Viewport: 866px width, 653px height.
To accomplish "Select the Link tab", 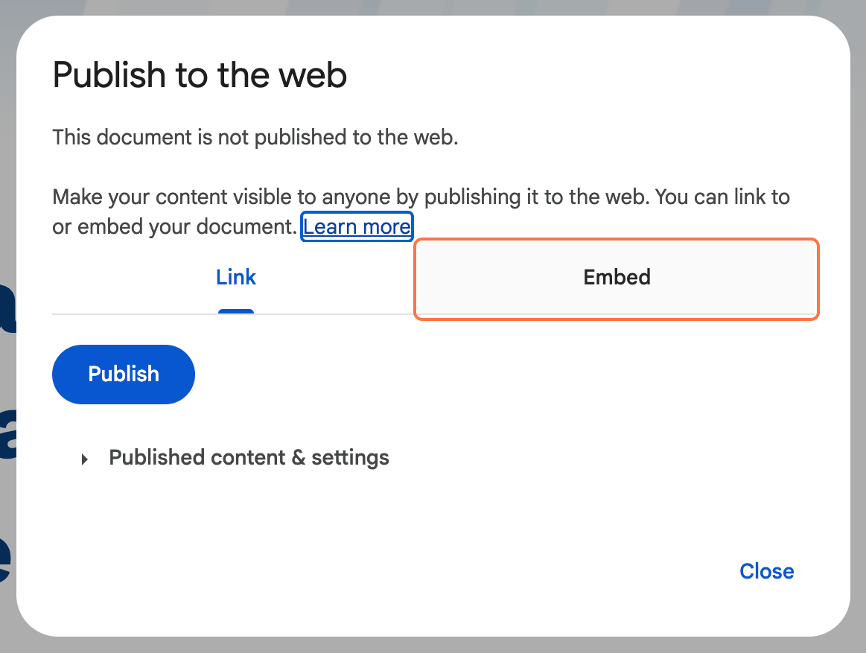I will pyautogui.click(x=236, y=278).
